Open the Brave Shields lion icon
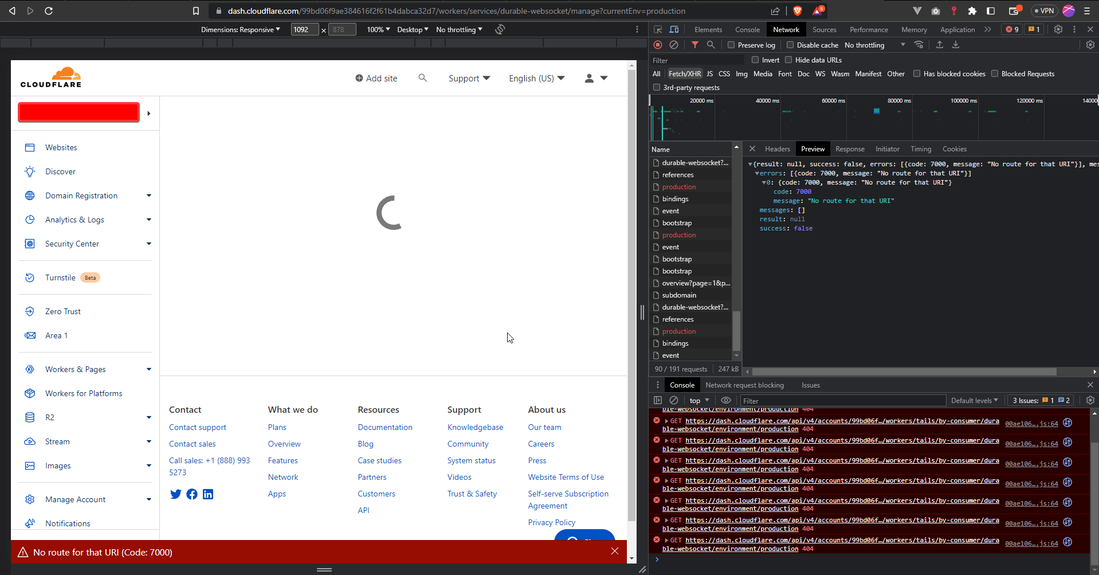 point(797,11)
